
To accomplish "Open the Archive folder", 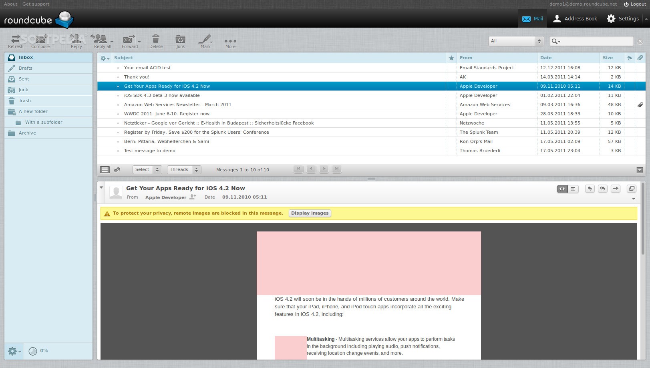I will (48, 133).
